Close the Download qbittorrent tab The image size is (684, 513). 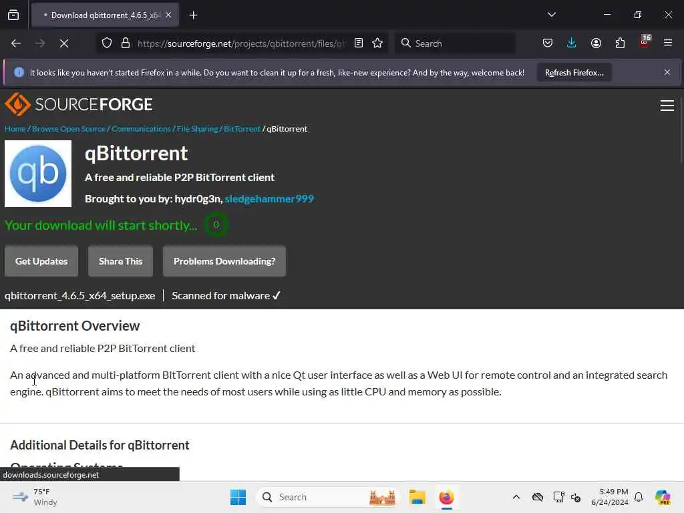pyautogui.click(x=168, y=15)
